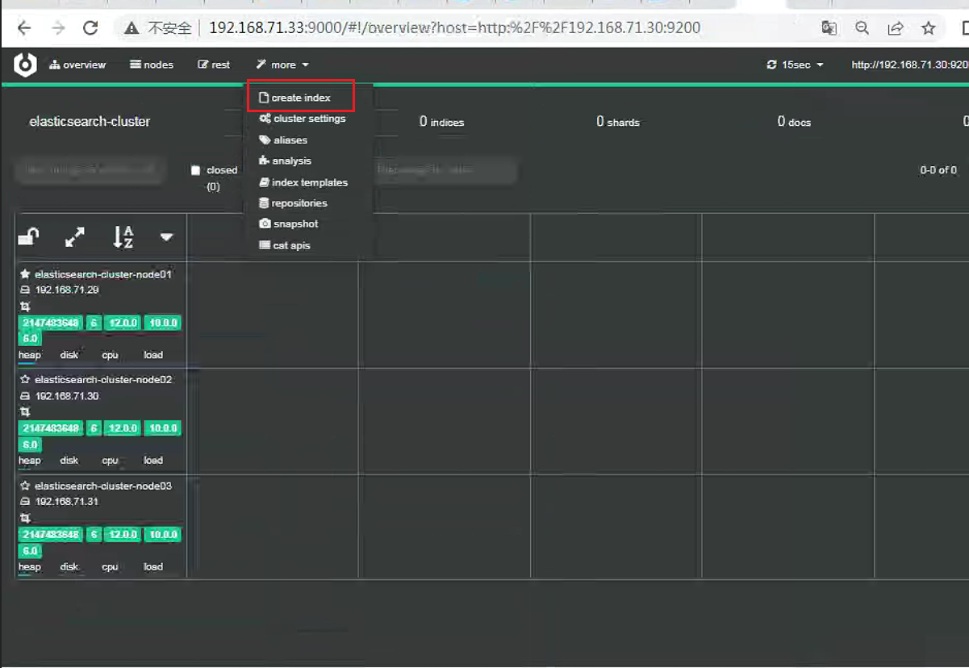Screen dimensions: 969x668
Task: Click the star icon beside elasticsearch-cluster-node02
Action: click(25, 379)
